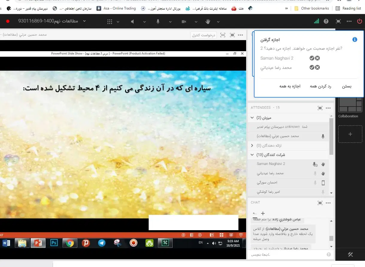
Task: Toggle the microphone in the top toolbar
Action: pyautogui.click(x=158, y=22)
